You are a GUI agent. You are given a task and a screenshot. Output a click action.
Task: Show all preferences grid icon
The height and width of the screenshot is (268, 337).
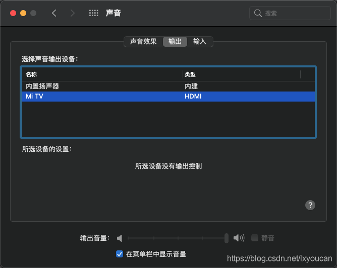click(x=93, y=13)
